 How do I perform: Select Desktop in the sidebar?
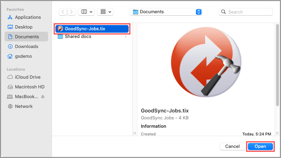(26, 27)
